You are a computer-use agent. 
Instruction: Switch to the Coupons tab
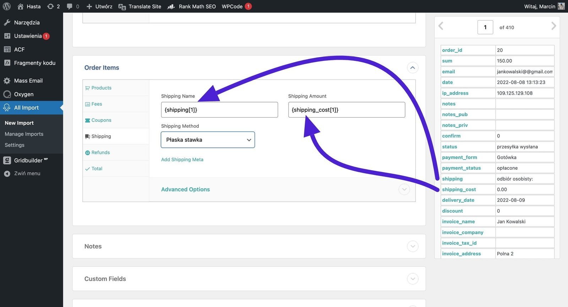tap(101, 120)
